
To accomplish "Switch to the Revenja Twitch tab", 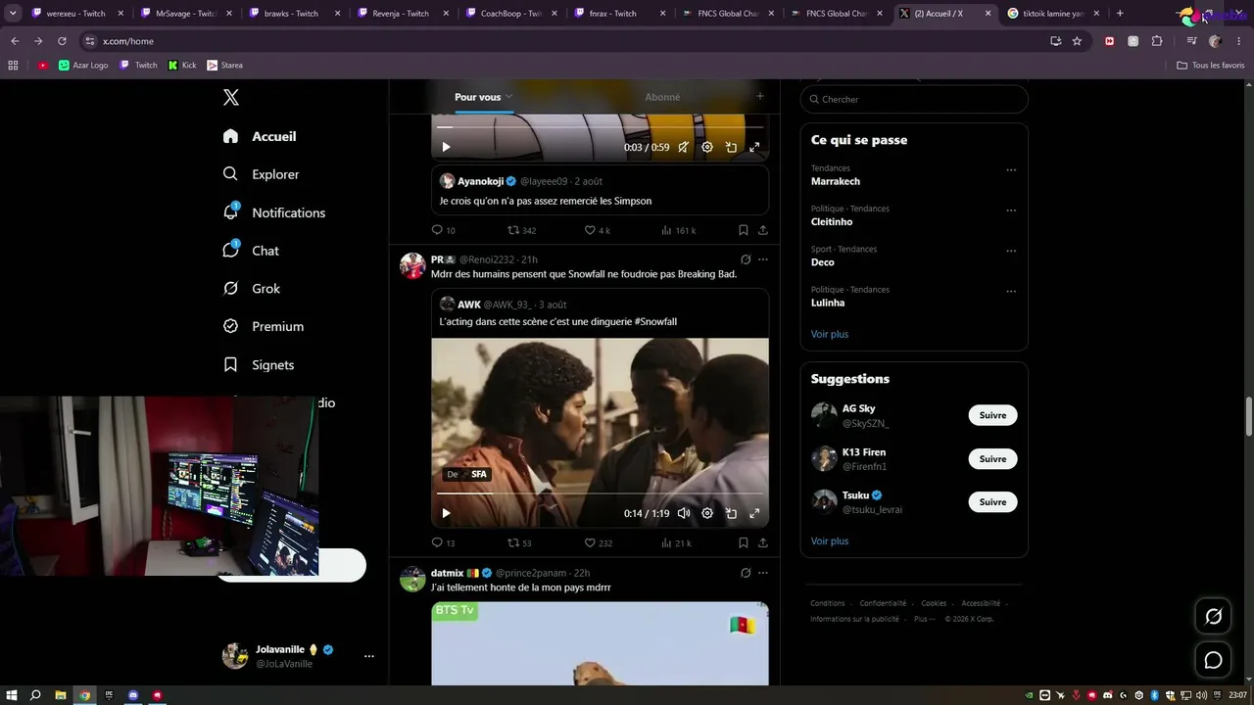I will click(x=403, y=14).
